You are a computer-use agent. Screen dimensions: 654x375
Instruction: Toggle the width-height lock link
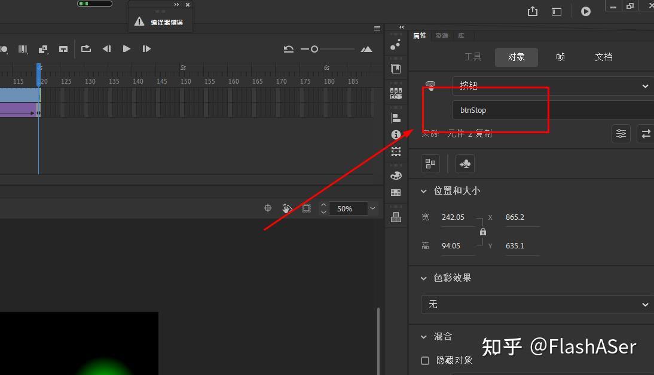coord(482,232)
